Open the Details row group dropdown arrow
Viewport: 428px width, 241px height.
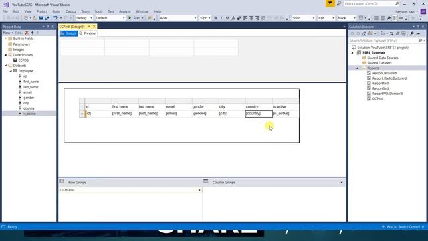click(x=199, y=190)
